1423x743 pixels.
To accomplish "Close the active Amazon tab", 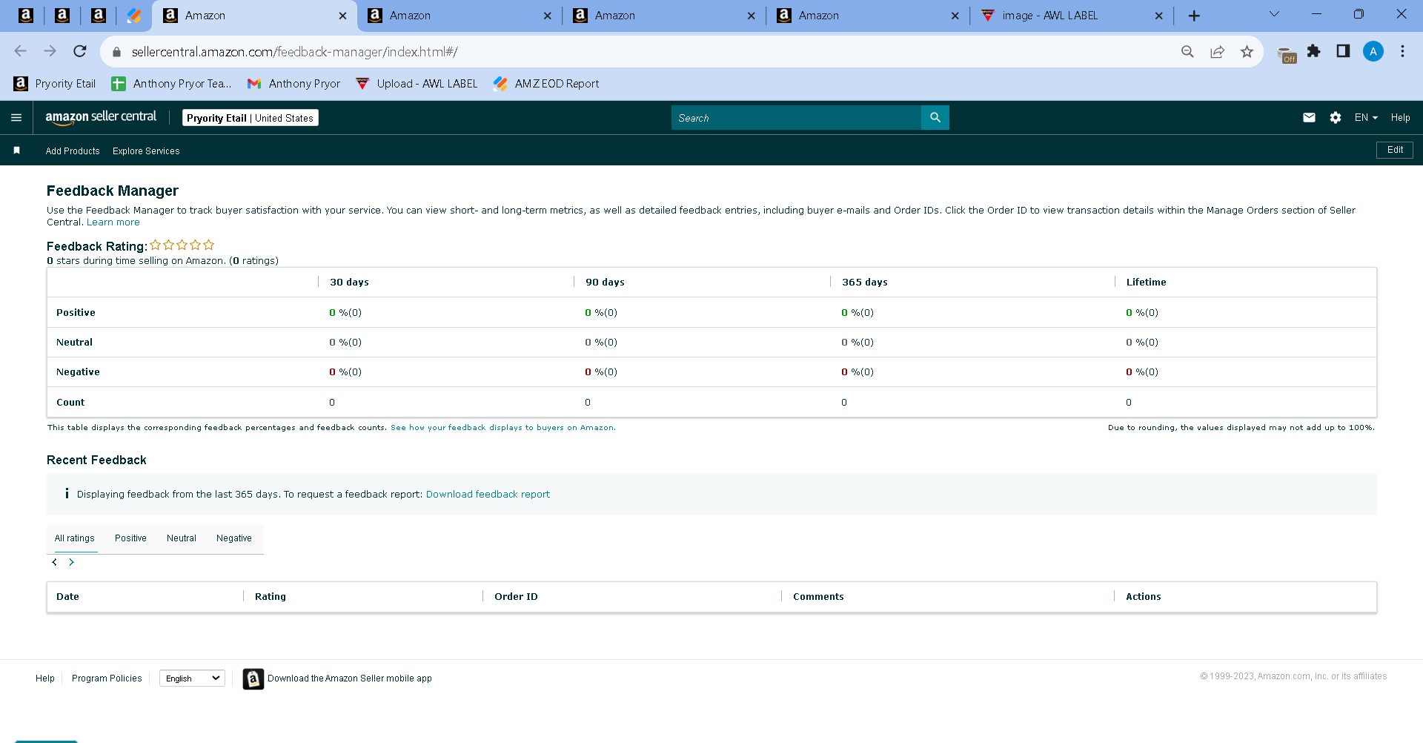I will point(342,16).
